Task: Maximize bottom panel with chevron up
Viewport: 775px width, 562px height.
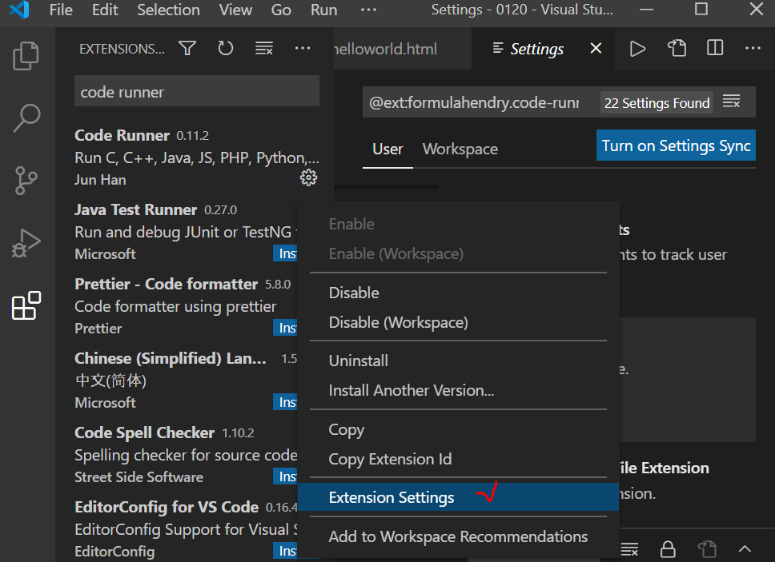Action: (x=745, y=548)
